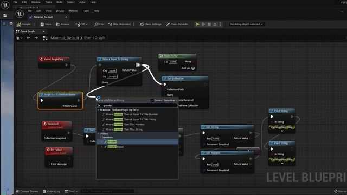
Task: Start Play with the green play icon
Action: click(x=197, y=24)
